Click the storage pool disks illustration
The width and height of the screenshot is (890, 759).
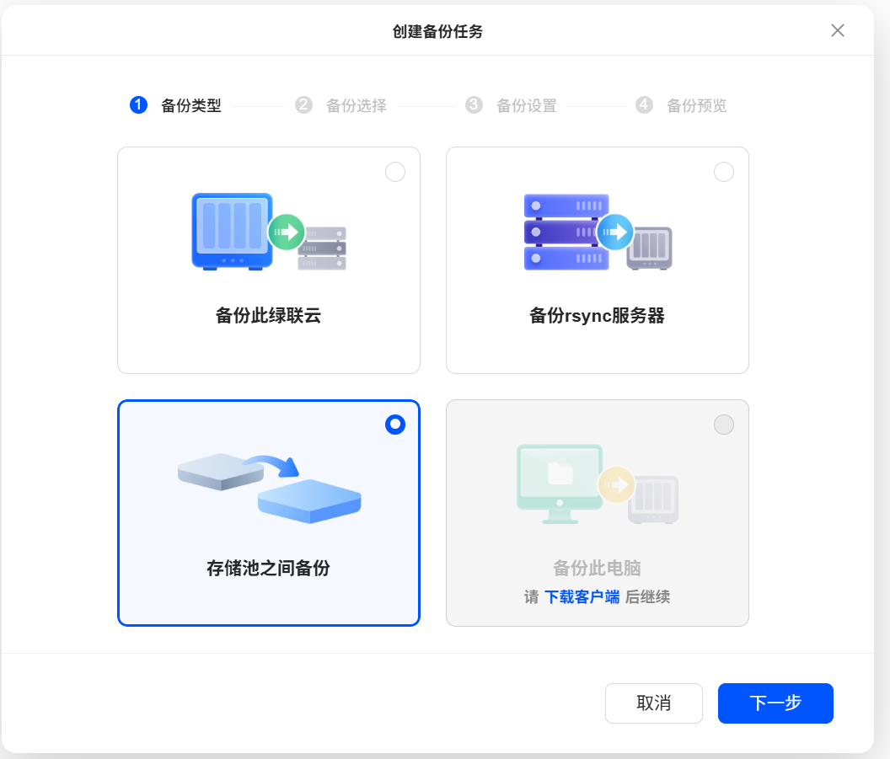click(269, 487)
